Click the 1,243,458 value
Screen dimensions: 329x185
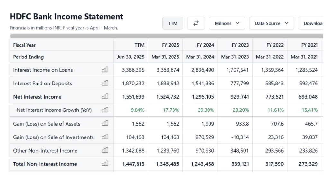point(202,164)
